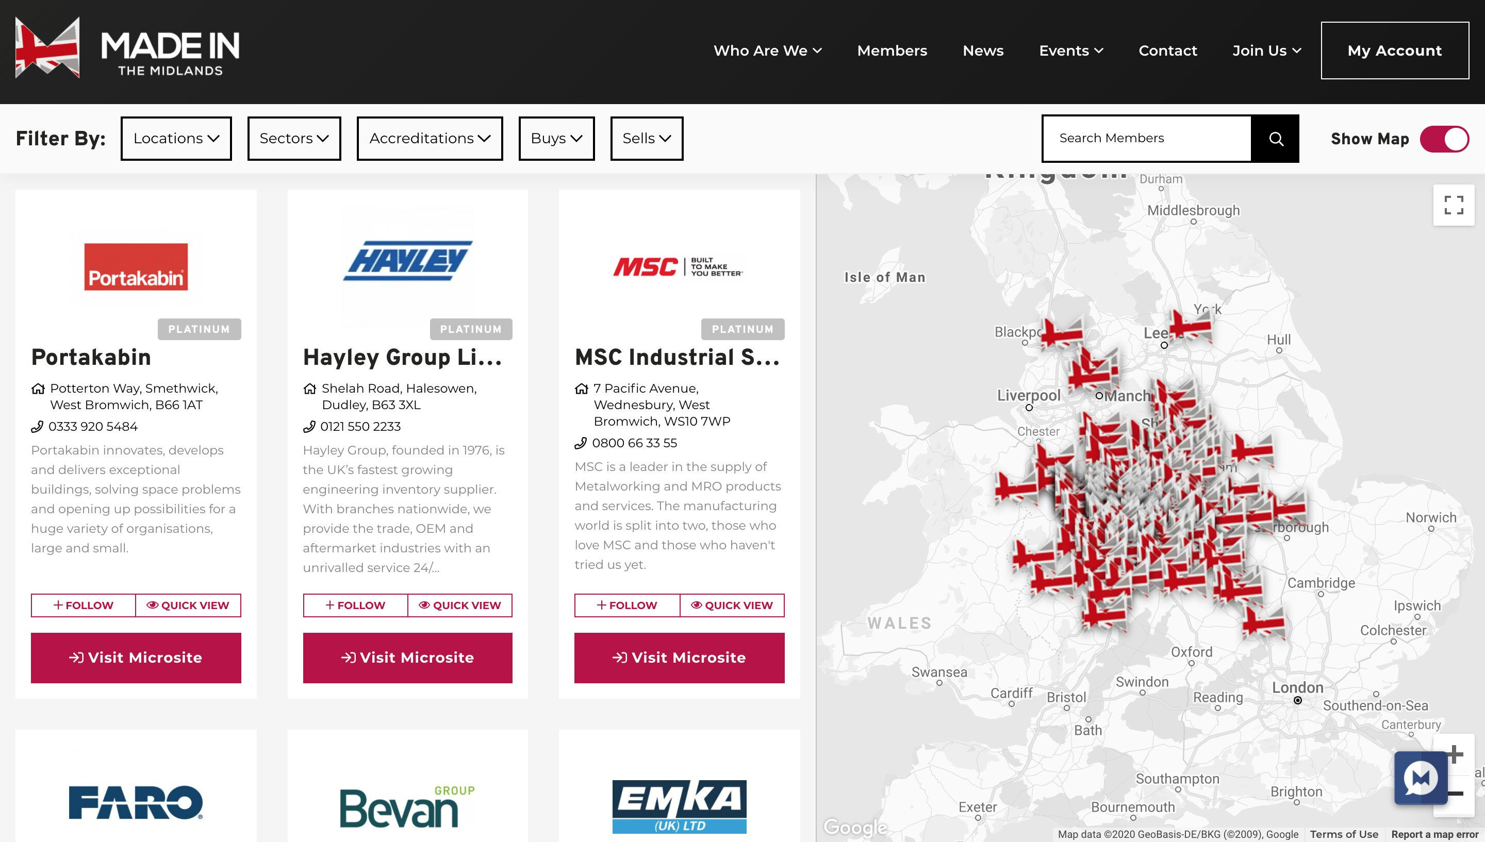This screenshot has height=842, width=1485.
Task: Click map flag marker near Blackpool
Action: [x=1062, y=334]
